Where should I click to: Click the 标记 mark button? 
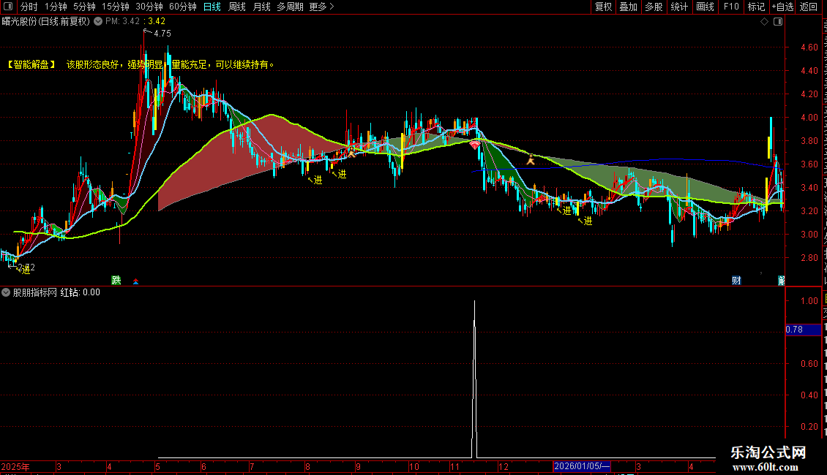756,7
